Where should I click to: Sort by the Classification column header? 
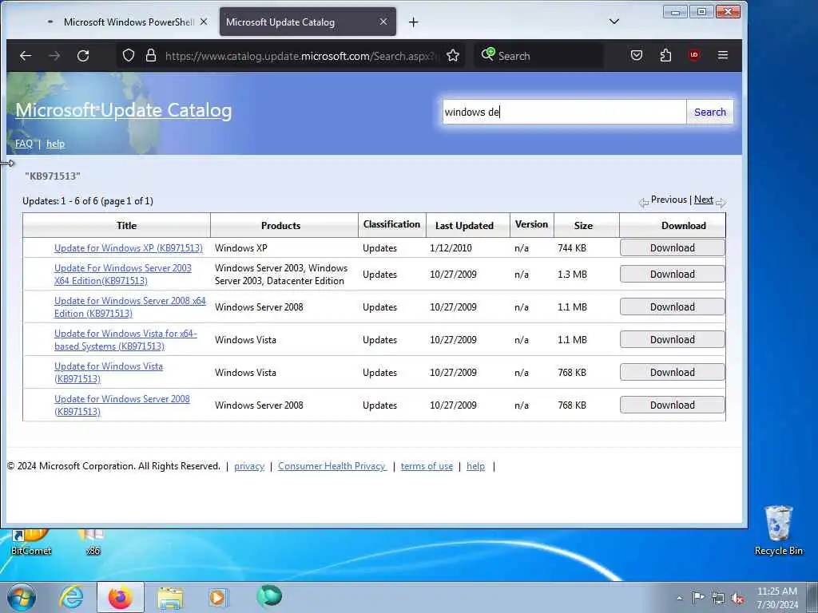coord(391,224)
